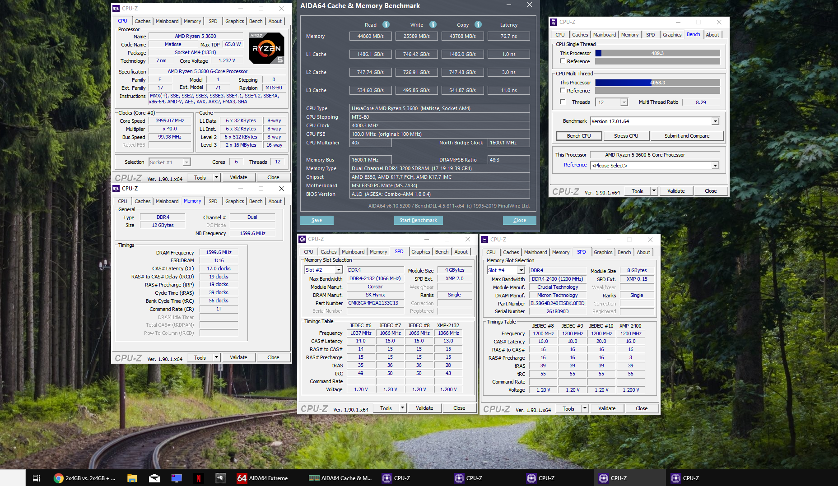Click the single thread This Processor score bar

657,53
